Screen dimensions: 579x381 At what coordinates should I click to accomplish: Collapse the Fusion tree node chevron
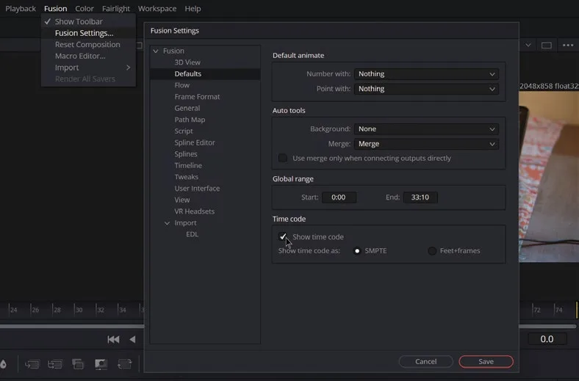pyautogui.click(x=156, y=51)
